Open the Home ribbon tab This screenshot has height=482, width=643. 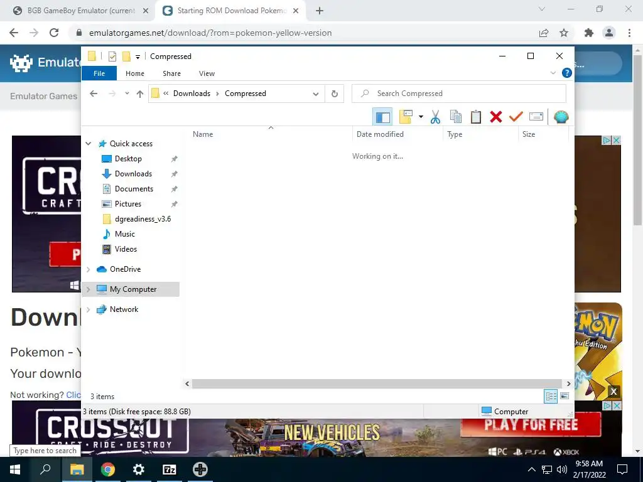(x=135, y=73)
